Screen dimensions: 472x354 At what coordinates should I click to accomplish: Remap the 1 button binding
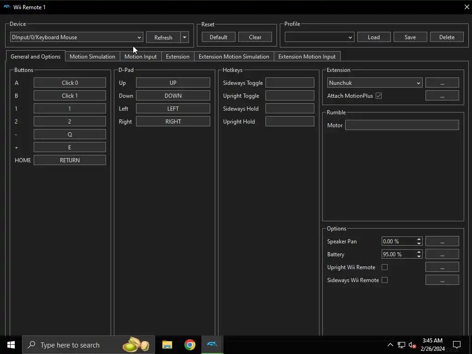70,109
